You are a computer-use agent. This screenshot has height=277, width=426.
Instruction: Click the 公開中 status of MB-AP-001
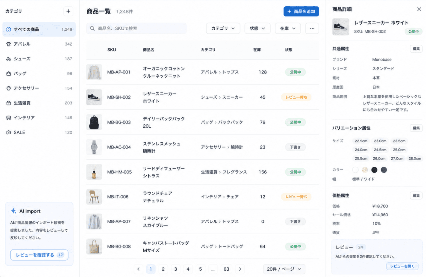[295, 72]
